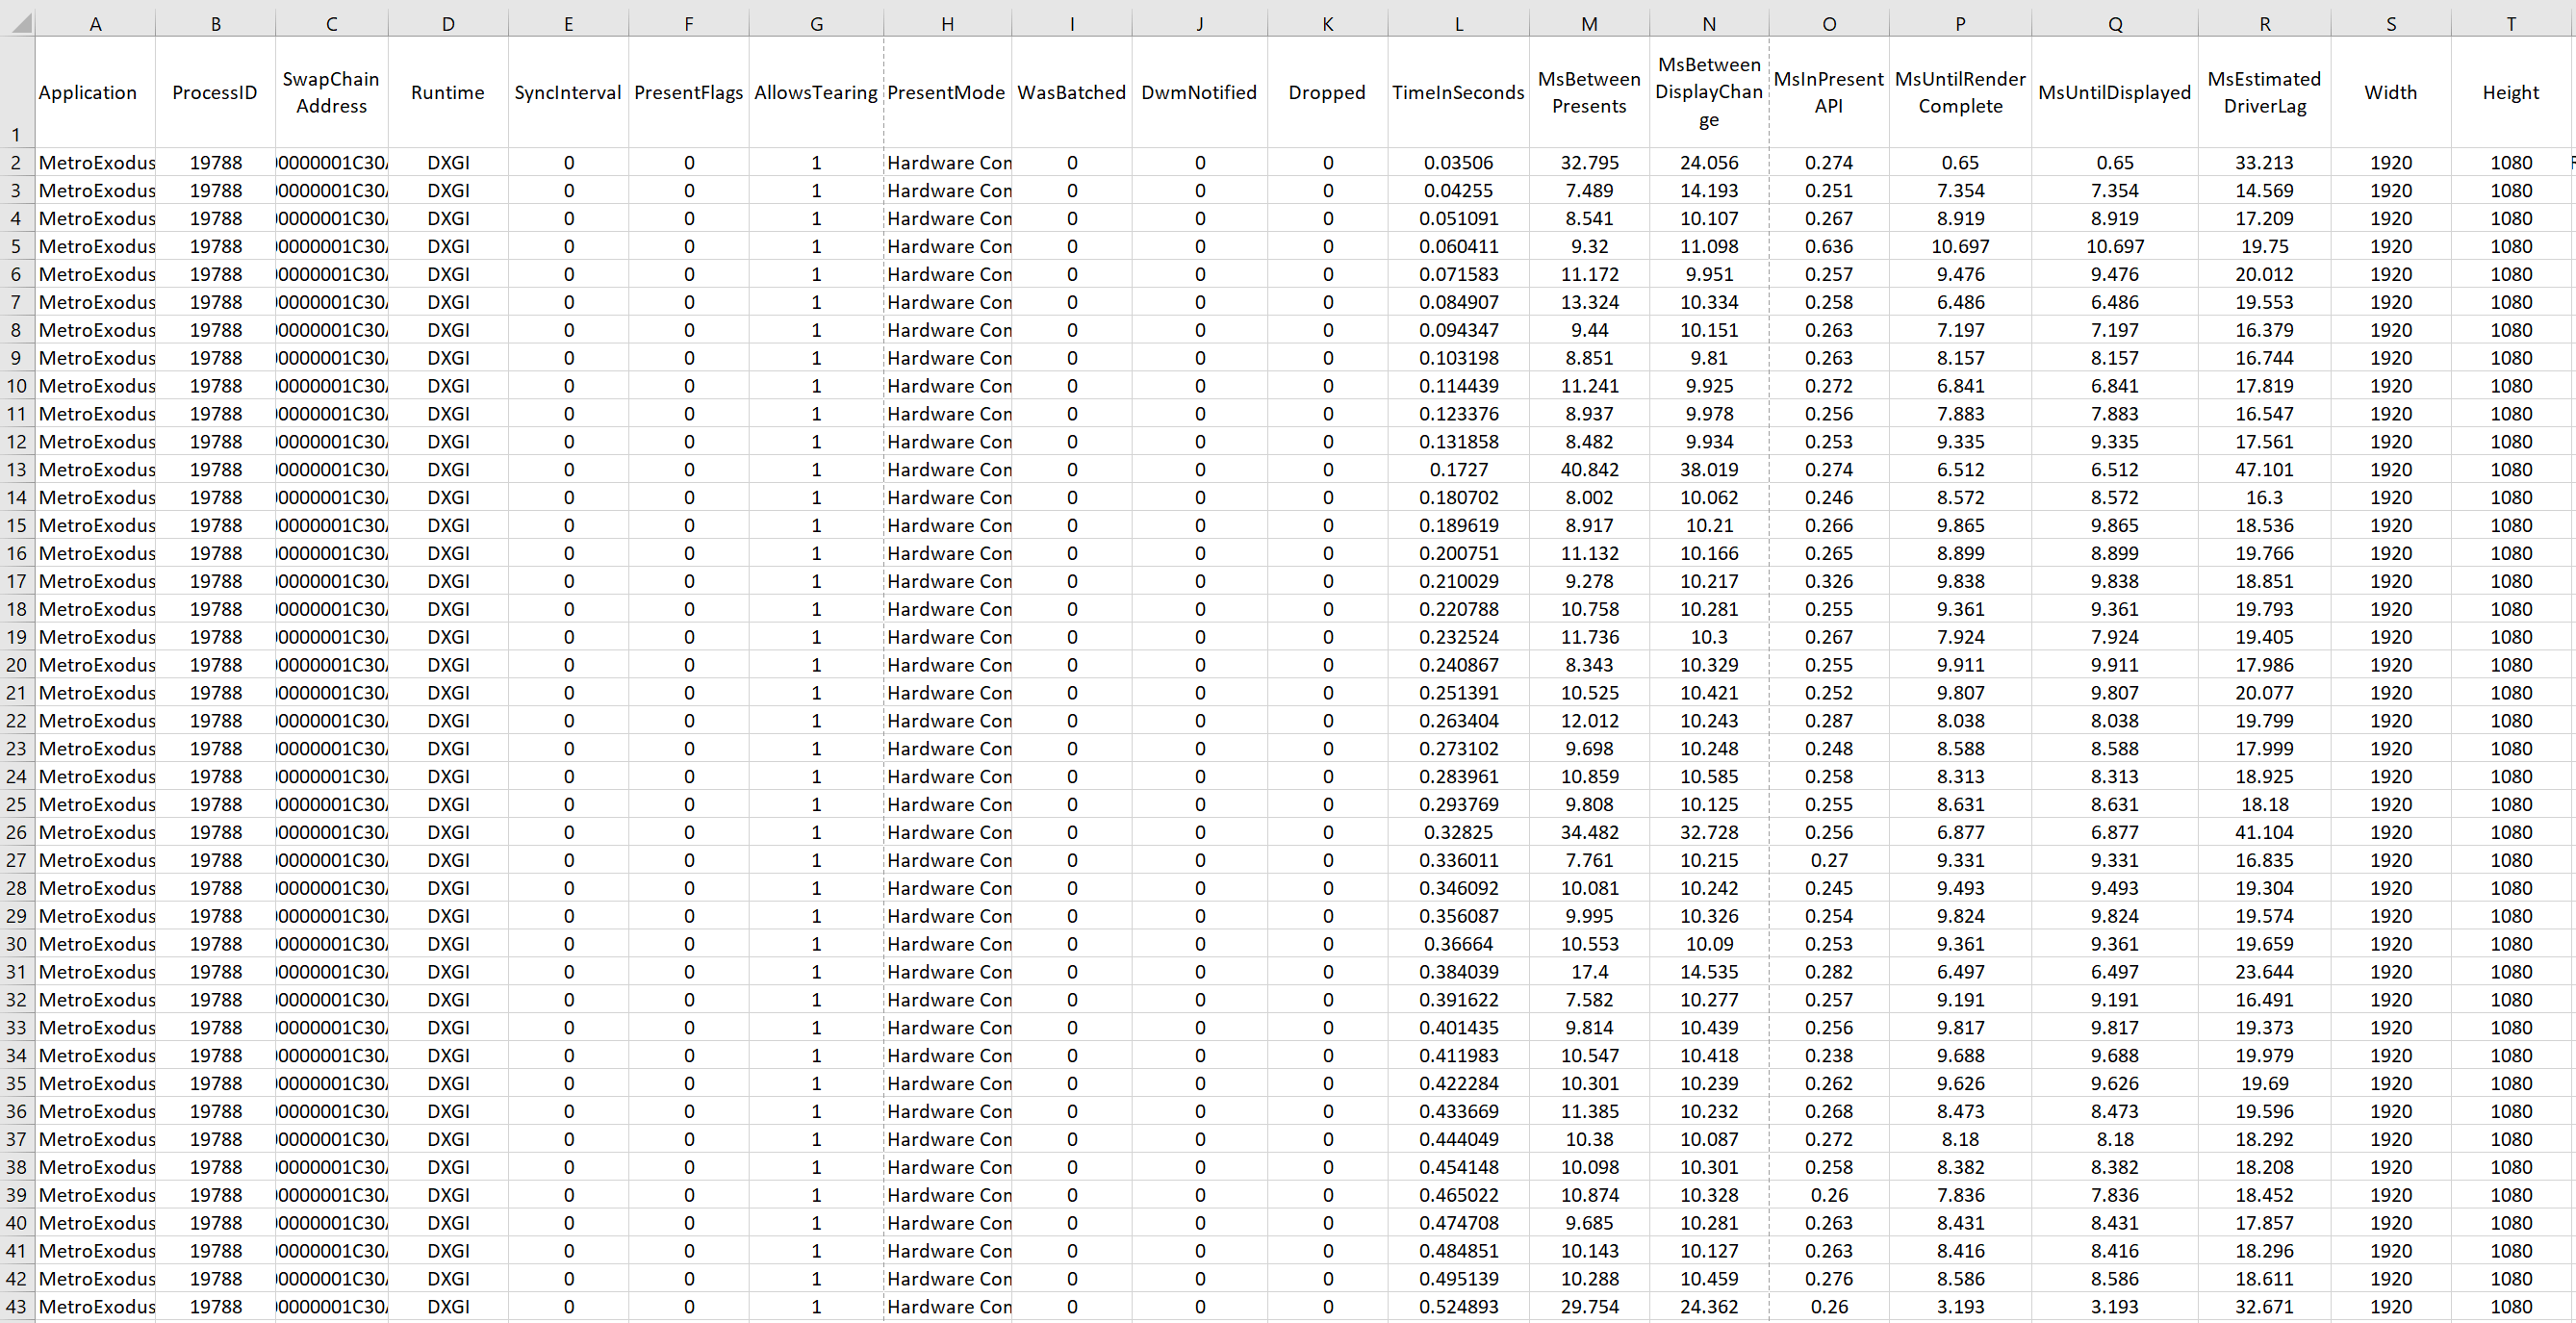This screenshot has width=2576, height=1323.
Task: Select column H header
Action: [947, 23]
